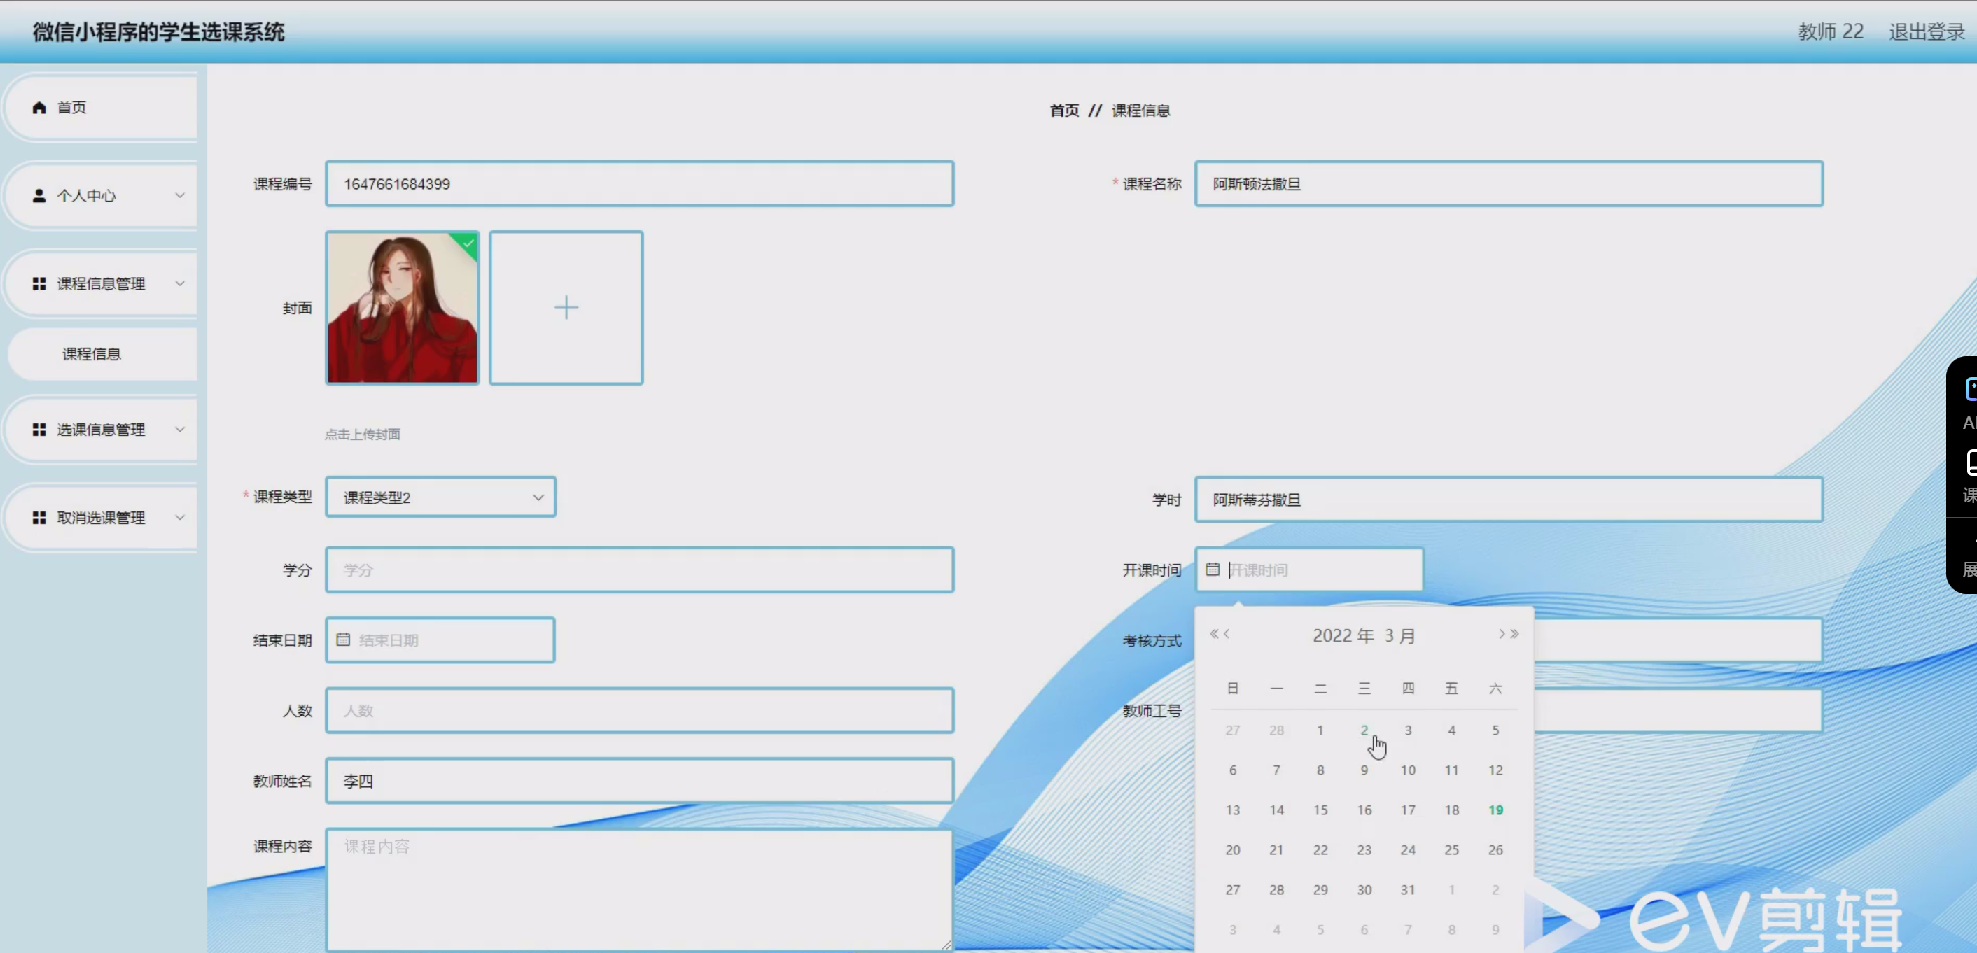Click the grid icon beside 选课信息管理
The image size is (1977, 953).
[x=39, y=430]
